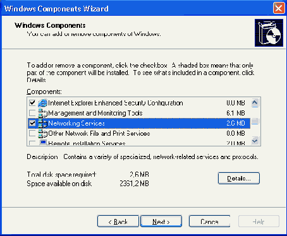Click the 6.1 MB size value
Viewport: 287px width, 236px height.
point(236,113)
